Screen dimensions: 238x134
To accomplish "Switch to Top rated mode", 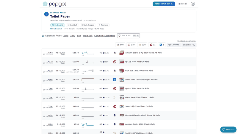I will point(103,25).
